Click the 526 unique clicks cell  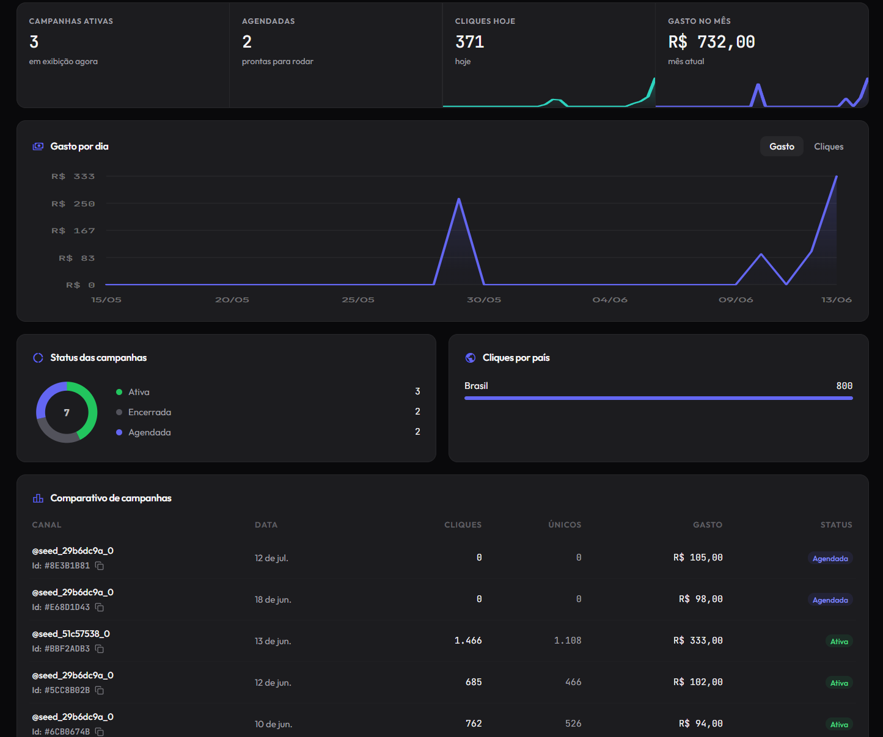click(x=573, y=724)
